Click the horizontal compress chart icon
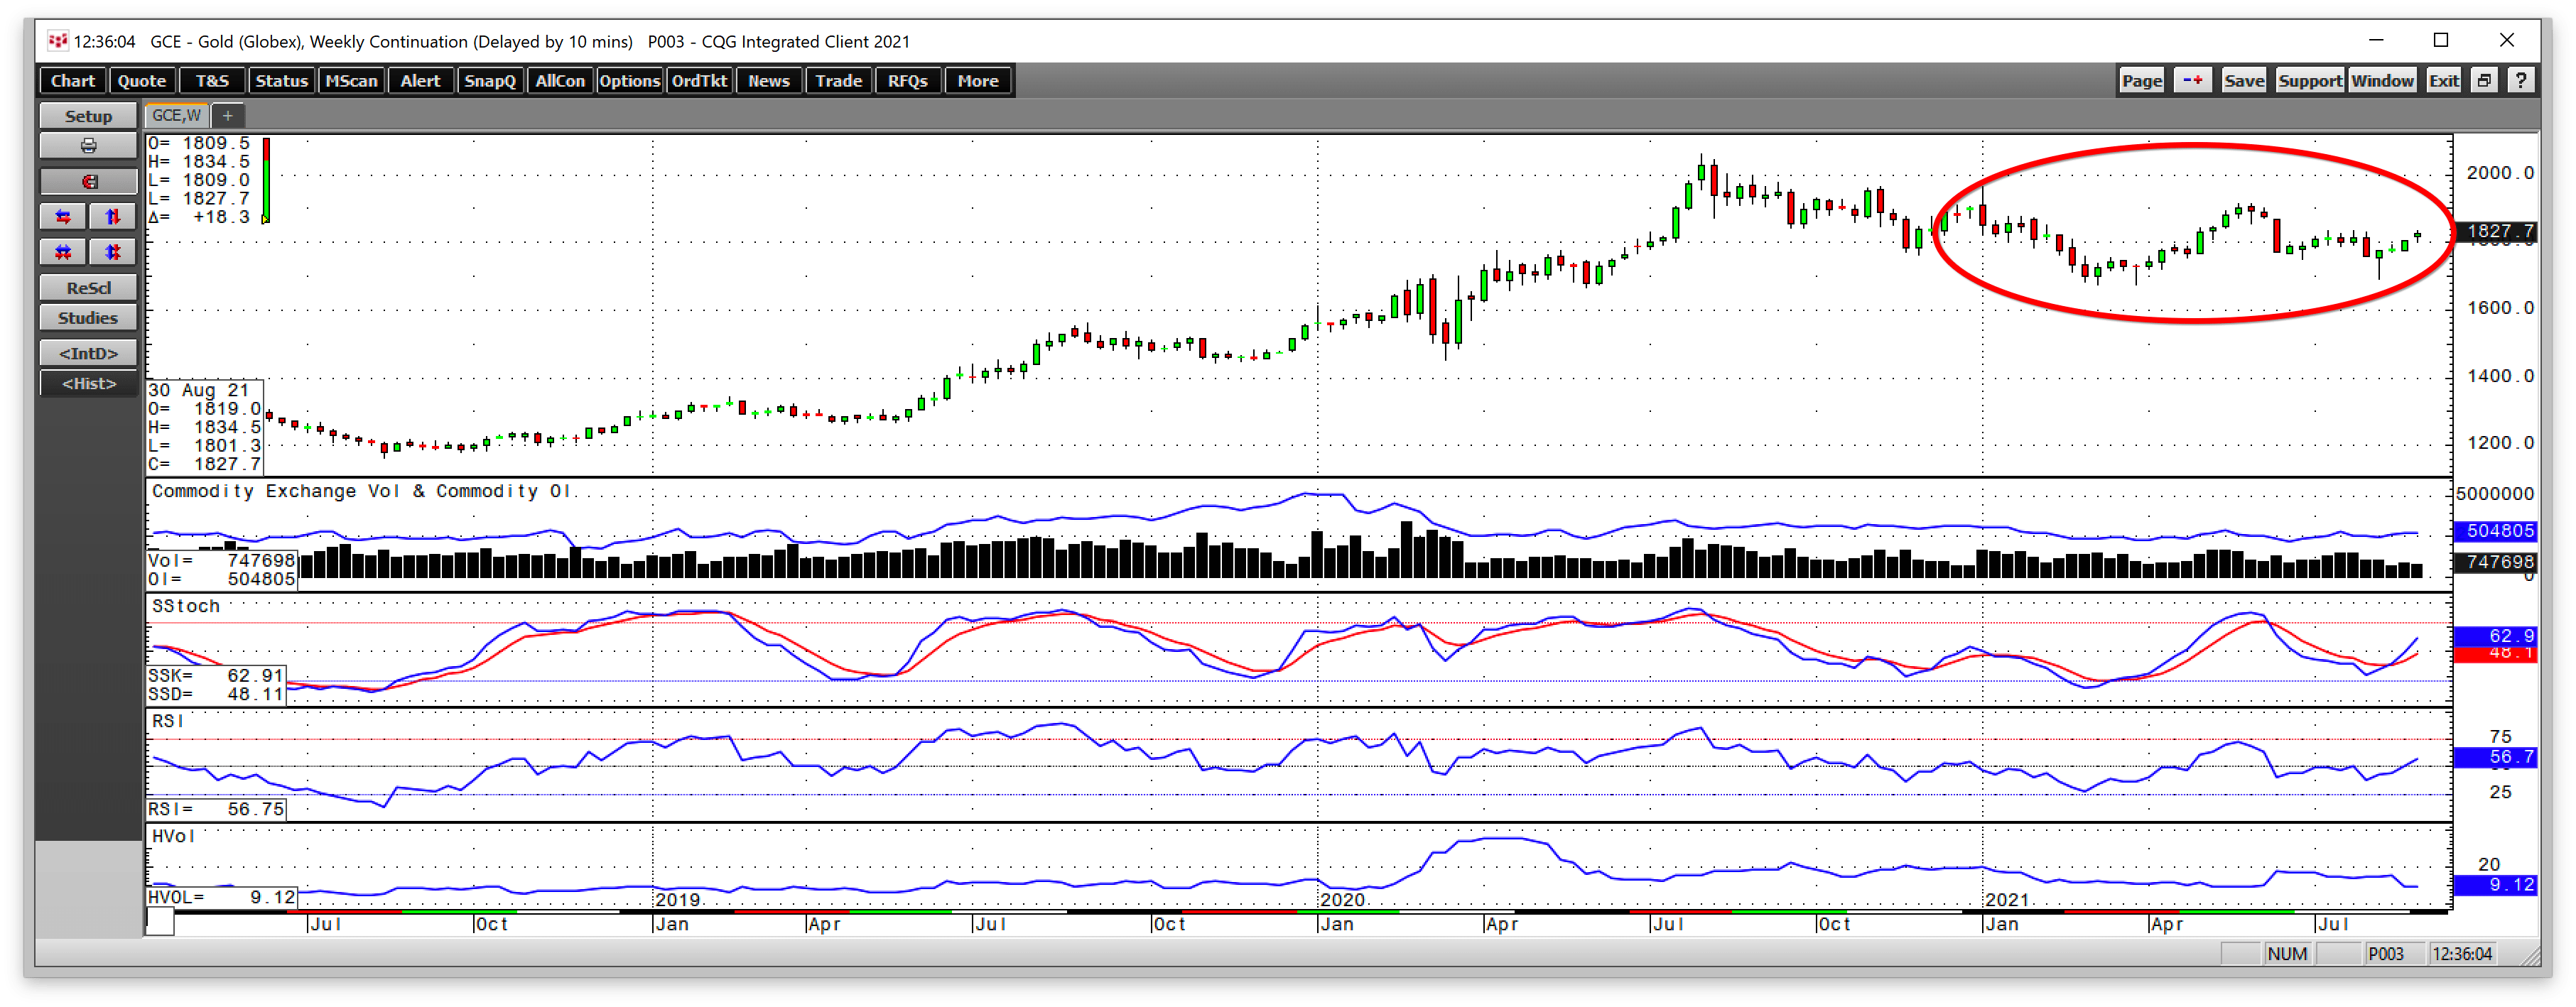This screenshot has height=1007, width=2576. [63, 252]
